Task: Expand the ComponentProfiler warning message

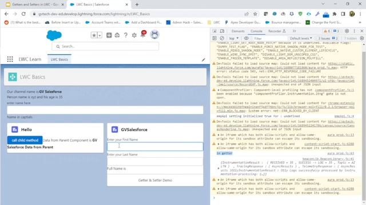Action: click(218, 90)
